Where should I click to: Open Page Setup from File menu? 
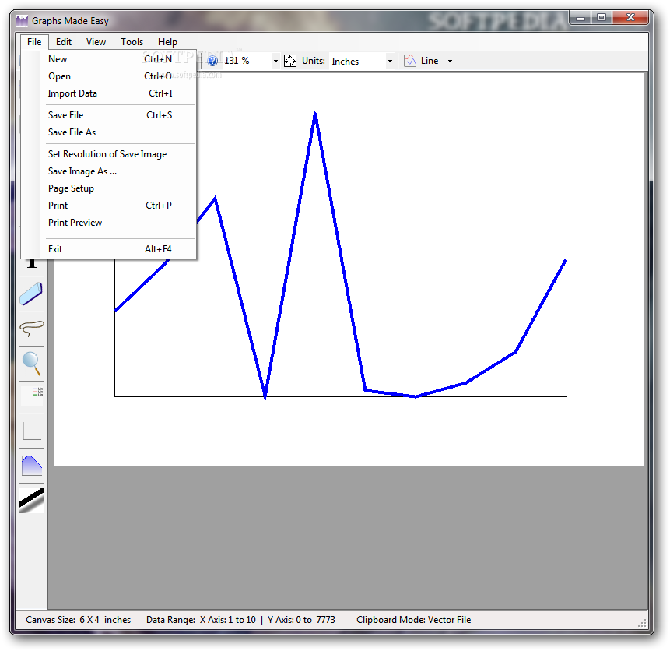coord(110,188)
